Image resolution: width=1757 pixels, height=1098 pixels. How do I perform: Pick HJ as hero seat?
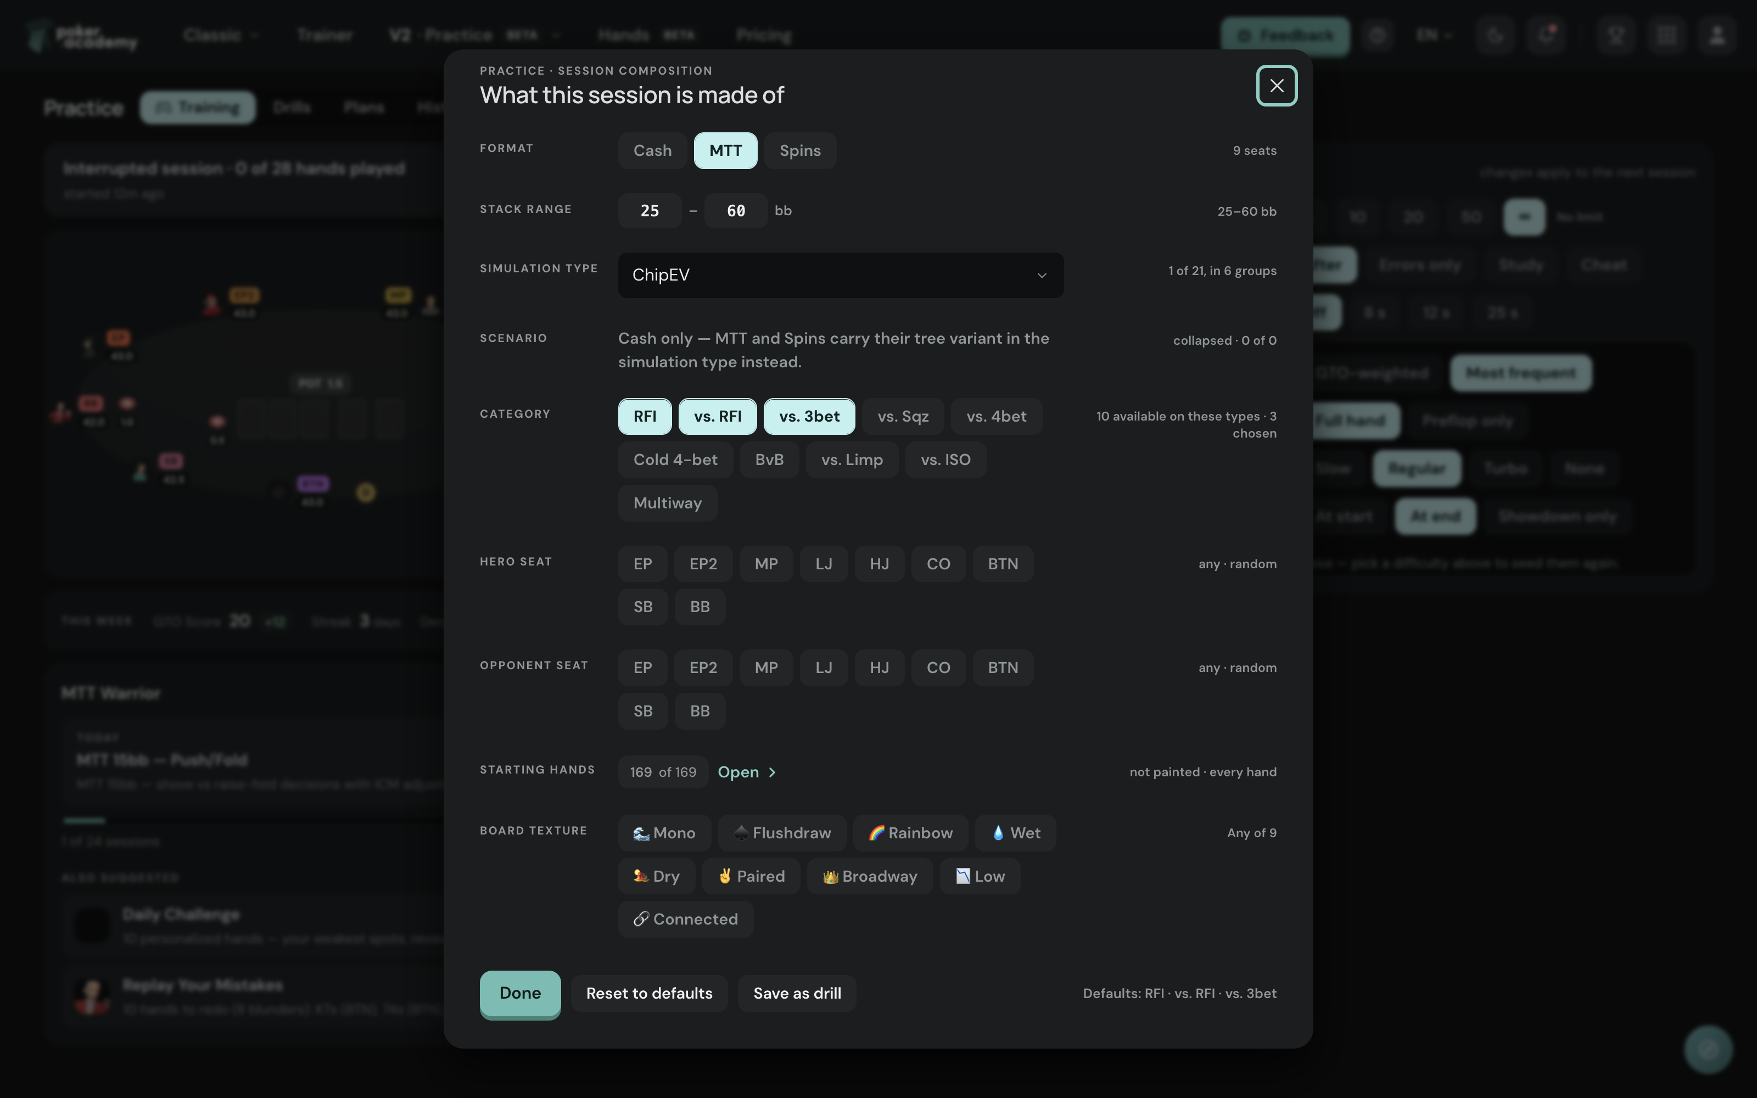point(879,563)
